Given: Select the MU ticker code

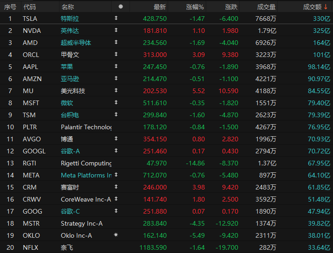Looking at the screenshot, I should tap(28, 91).
